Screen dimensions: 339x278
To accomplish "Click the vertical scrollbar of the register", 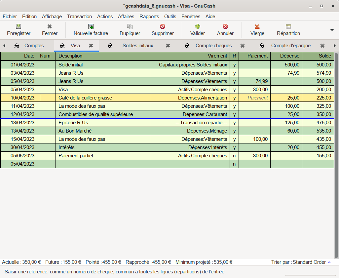I will coord(336,155).
